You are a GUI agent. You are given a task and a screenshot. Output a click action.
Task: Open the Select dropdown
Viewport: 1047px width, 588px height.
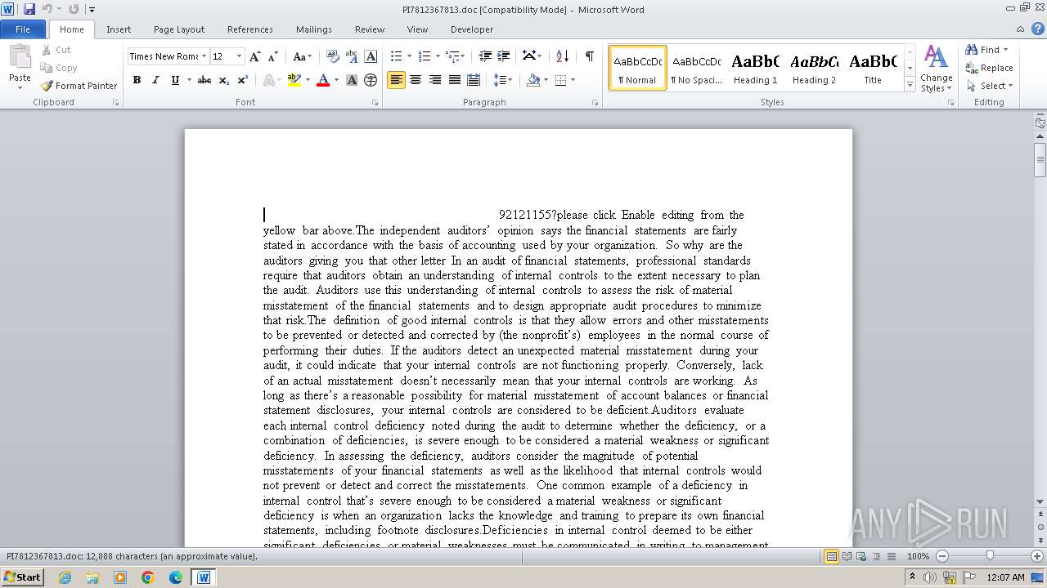(990, 86)
